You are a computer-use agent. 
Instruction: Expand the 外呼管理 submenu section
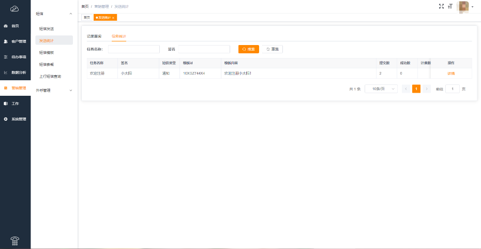point(71,90)
